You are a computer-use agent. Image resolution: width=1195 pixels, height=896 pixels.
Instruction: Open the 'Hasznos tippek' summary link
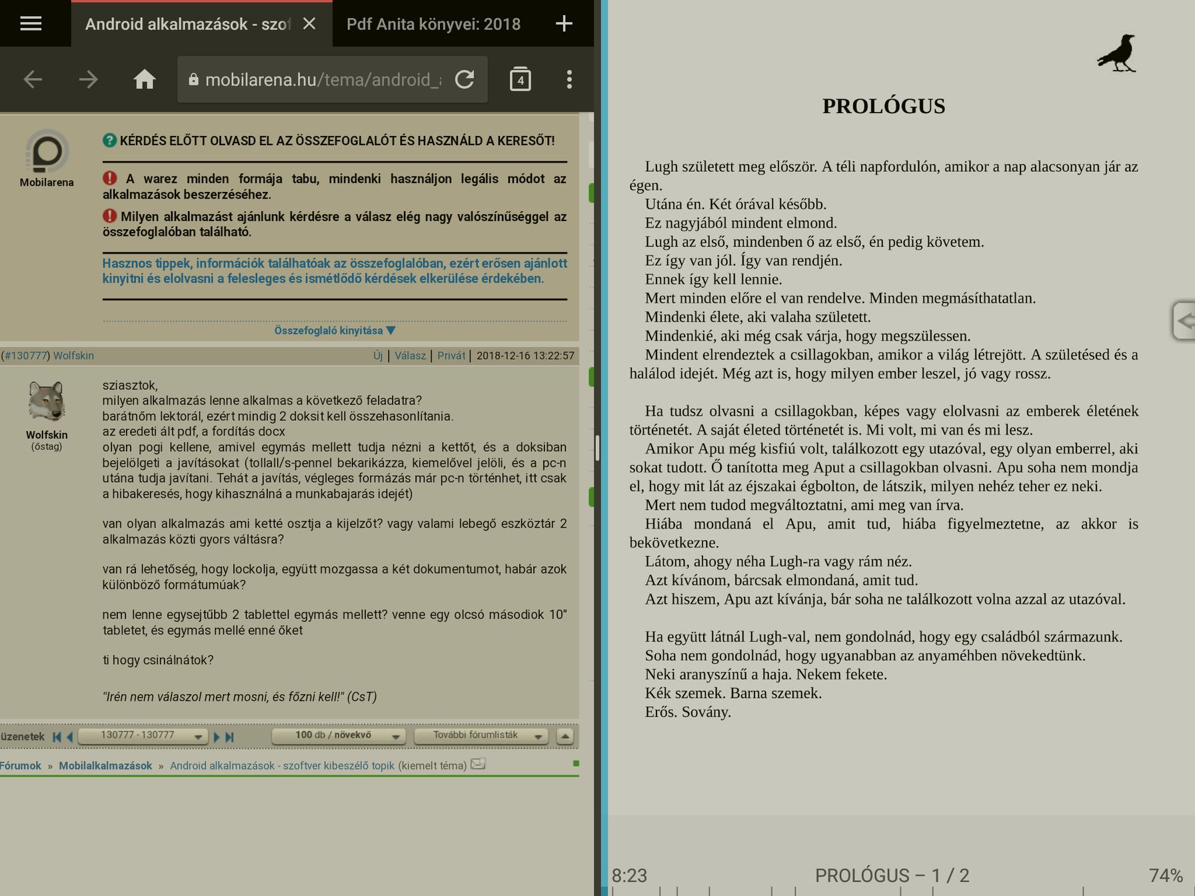coord(335,271)
